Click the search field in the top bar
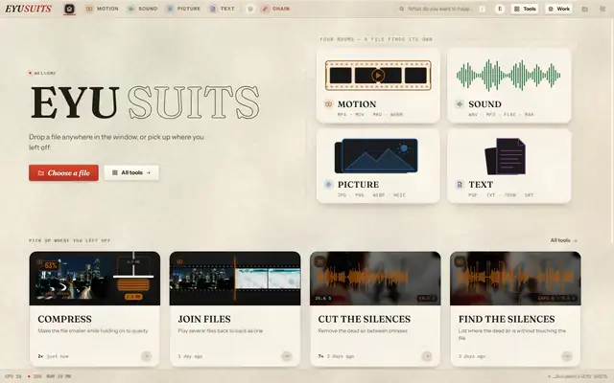The height and width of the screenshot is (383, 614). [x=441, y=9]
